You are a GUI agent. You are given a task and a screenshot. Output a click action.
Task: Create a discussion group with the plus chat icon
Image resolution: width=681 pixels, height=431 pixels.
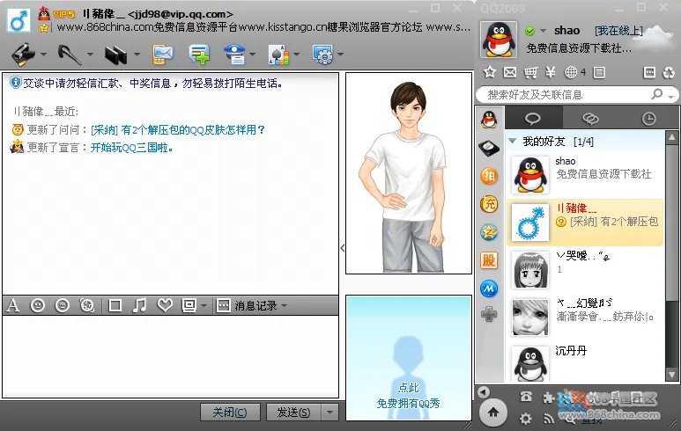tap(199, 55)
